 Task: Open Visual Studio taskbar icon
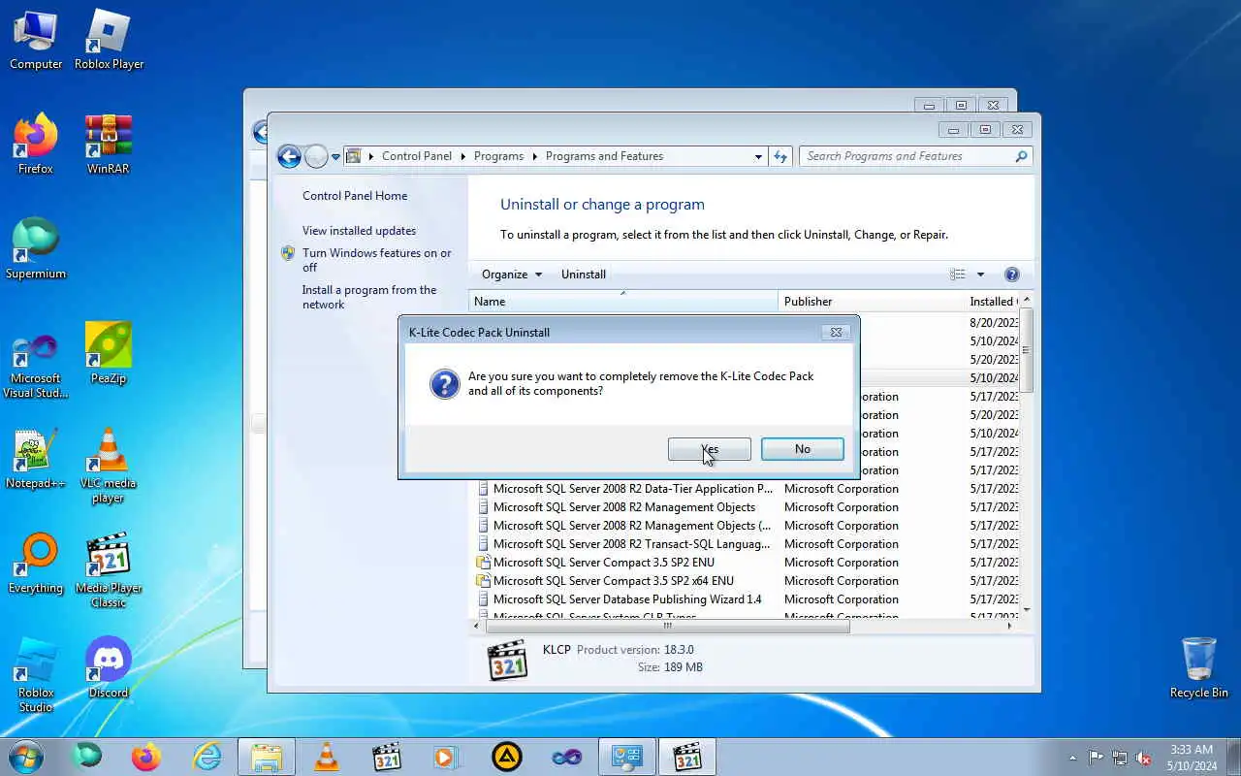(566, 757)
